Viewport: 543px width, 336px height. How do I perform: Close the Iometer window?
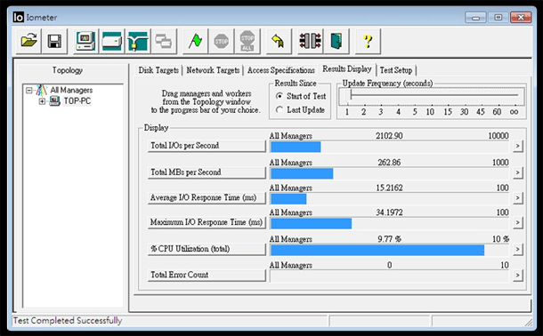coord(521,17)
